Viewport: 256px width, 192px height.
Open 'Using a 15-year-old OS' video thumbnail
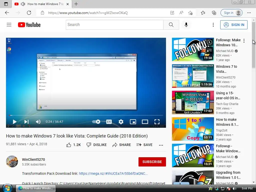coord(193,102)
